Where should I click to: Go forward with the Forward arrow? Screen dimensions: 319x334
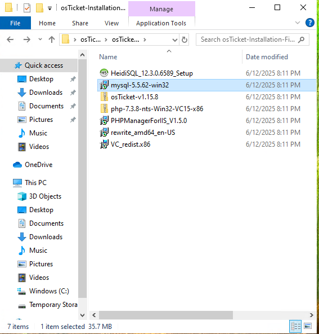(x=27, y=39)
